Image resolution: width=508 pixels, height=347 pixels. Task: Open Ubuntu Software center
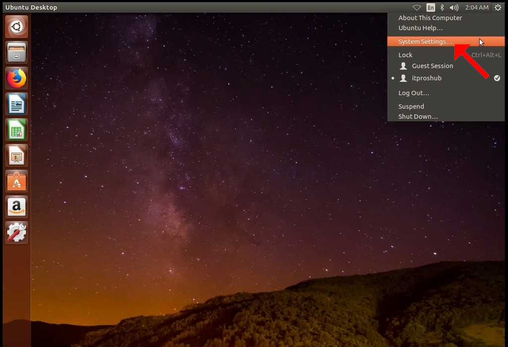pos(16,181)
